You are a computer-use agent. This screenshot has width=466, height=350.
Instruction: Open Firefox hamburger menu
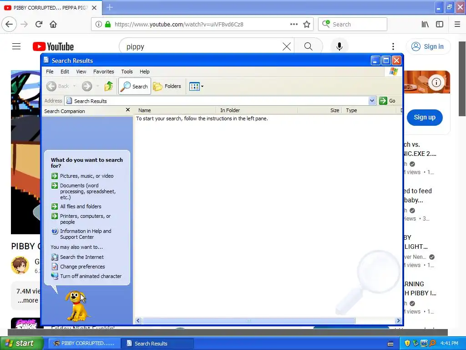pos(457,25)
